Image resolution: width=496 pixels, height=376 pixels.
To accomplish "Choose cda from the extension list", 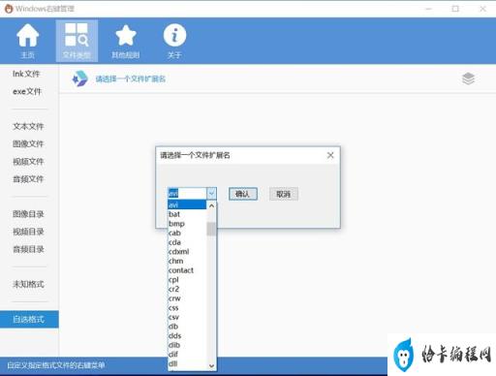I will [x=187, y=242].
